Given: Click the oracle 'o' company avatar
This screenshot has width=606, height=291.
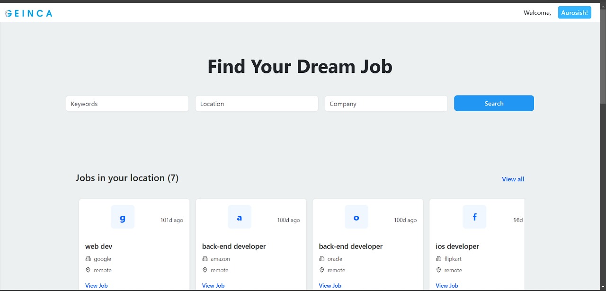Looking at the screenshot, I should [x=356, y=217].
